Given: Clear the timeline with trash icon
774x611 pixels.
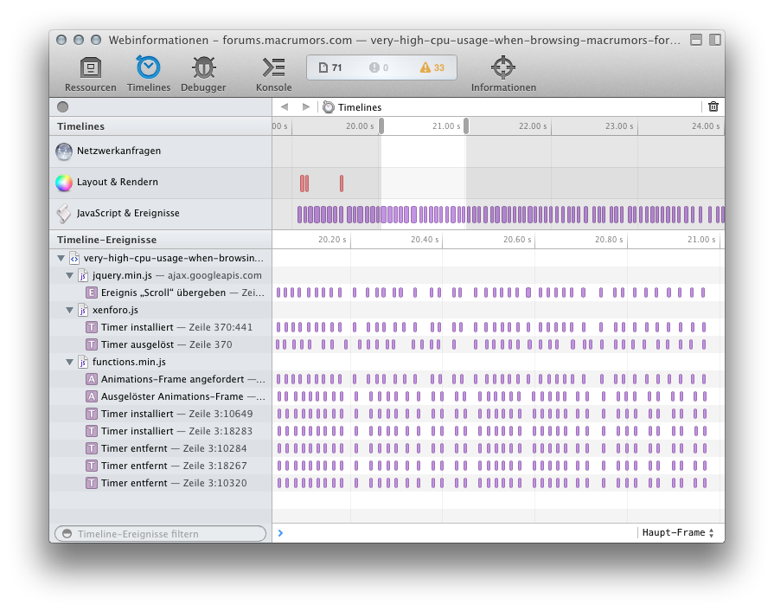Looking at the screenshot, I should point(713,106).
